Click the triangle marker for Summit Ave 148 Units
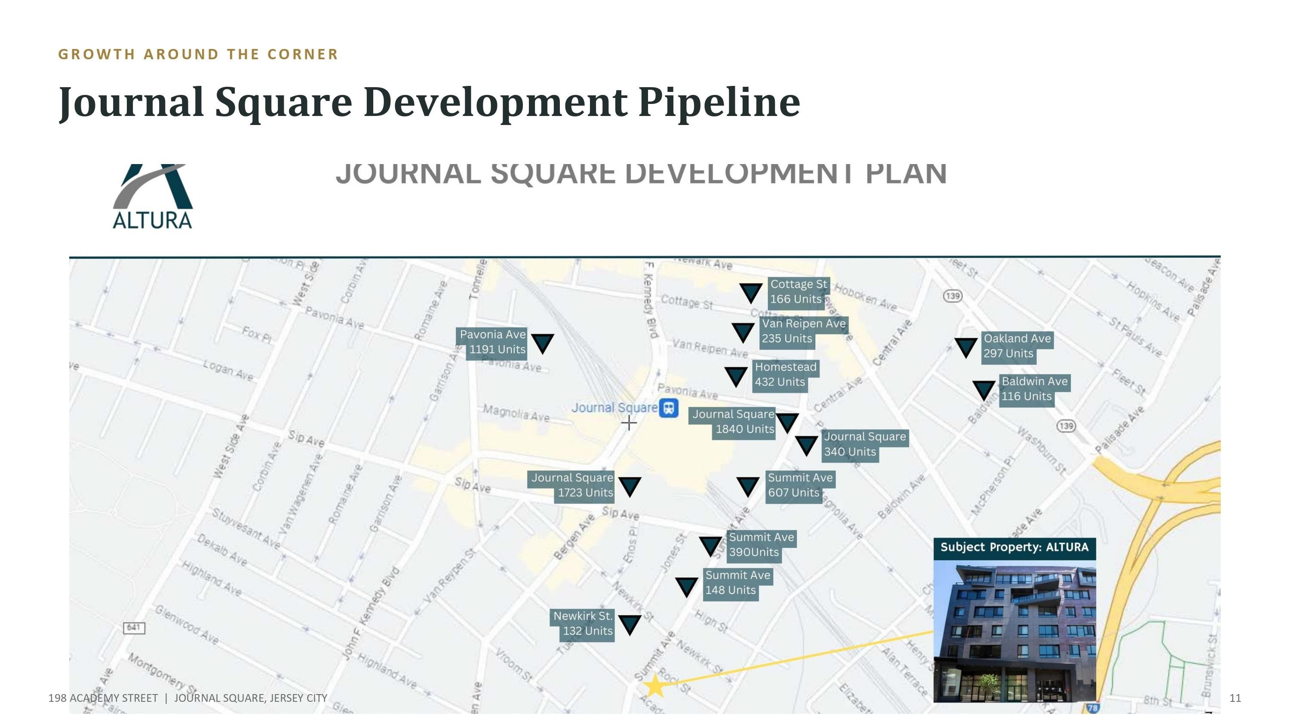This screenshot has height=725, width=1290. pyautogui.click(x=687, y=588)
